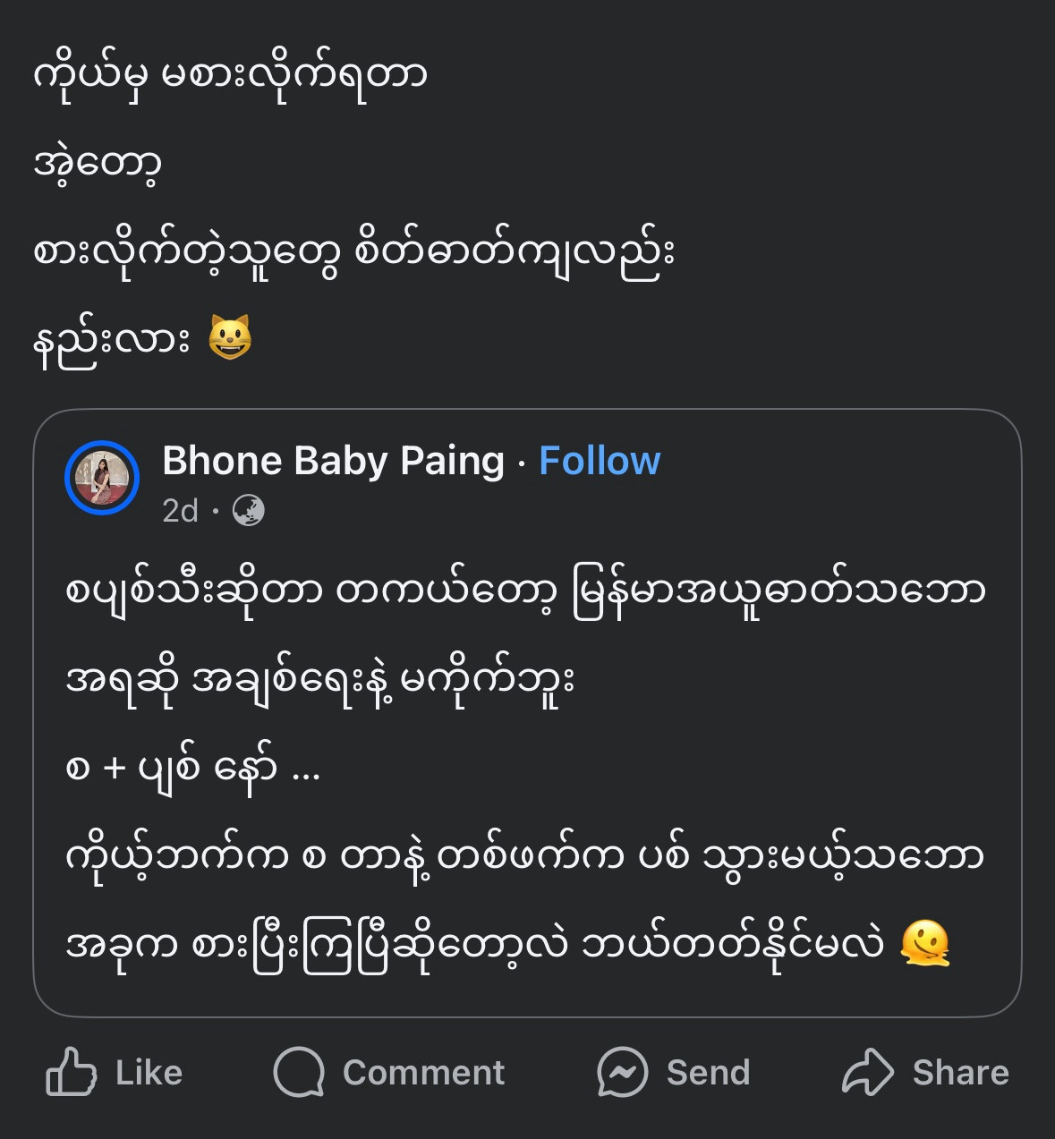Click the melting face emoji

(x=925, y=945)
